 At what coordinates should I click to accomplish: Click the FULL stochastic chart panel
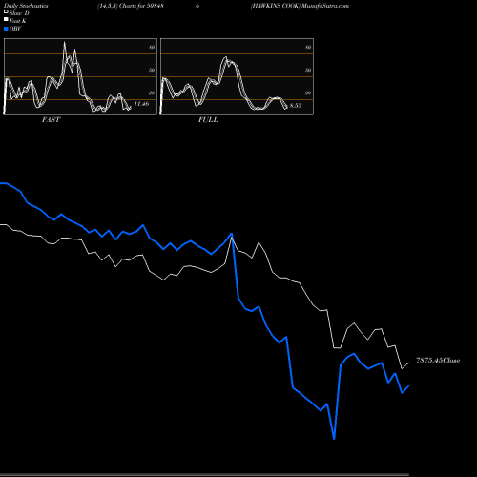(237, 76)
